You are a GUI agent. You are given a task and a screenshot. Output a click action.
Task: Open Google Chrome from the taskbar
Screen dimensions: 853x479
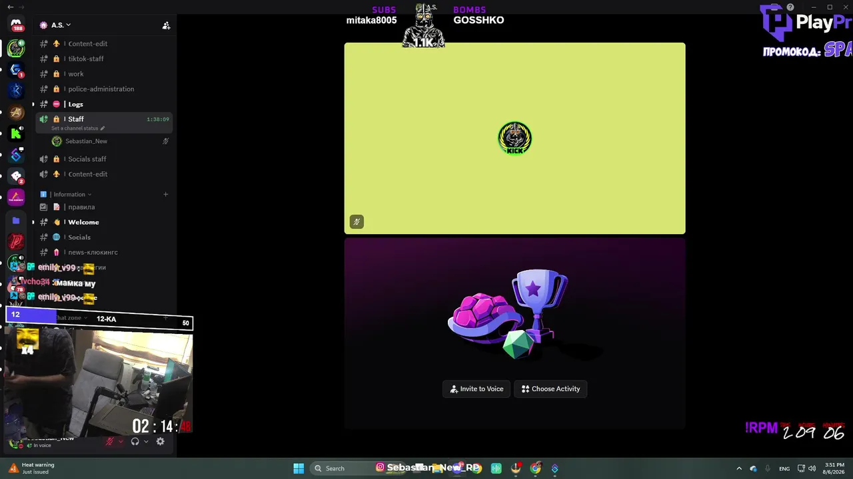click(536, 468)
